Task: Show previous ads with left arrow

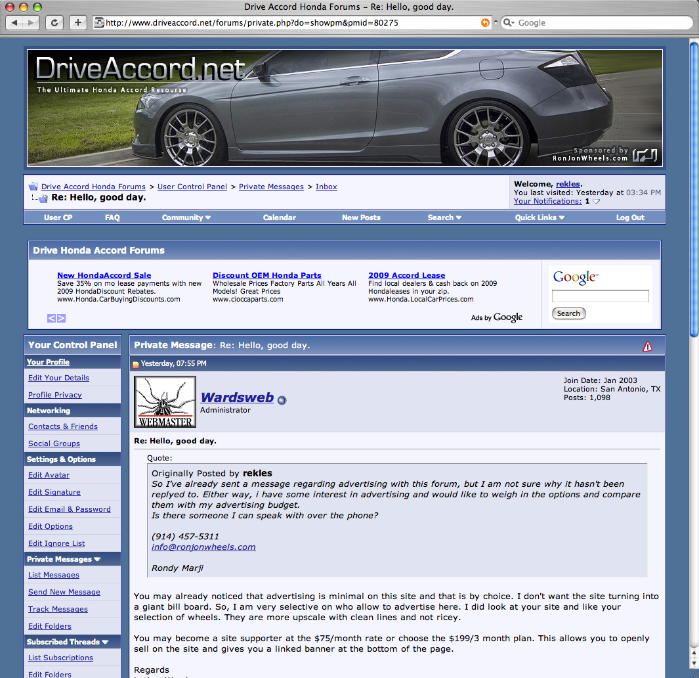Action: pyautogui.click(x=51, y=318)
